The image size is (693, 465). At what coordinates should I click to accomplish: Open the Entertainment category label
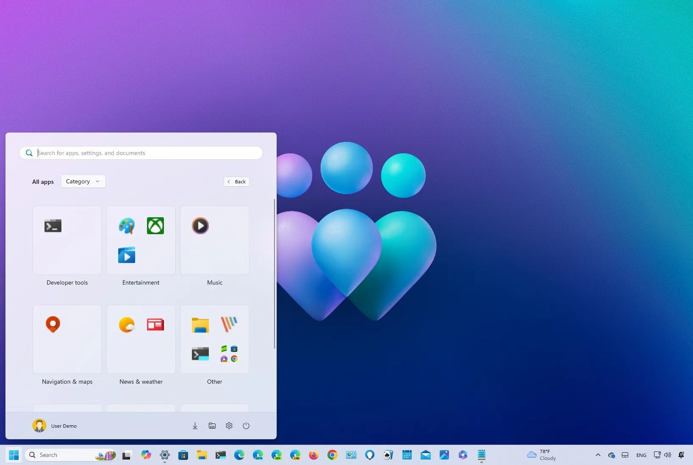(x=141, y=282)
